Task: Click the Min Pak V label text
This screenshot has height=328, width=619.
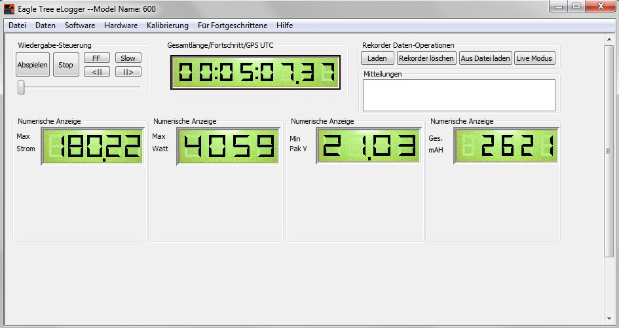Action: coord(299,143)
